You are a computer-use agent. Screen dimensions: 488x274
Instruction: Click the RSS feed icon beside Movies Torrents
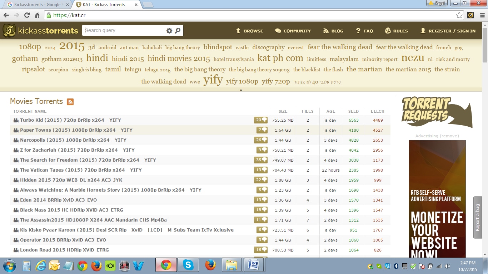[x=70, y=102]
